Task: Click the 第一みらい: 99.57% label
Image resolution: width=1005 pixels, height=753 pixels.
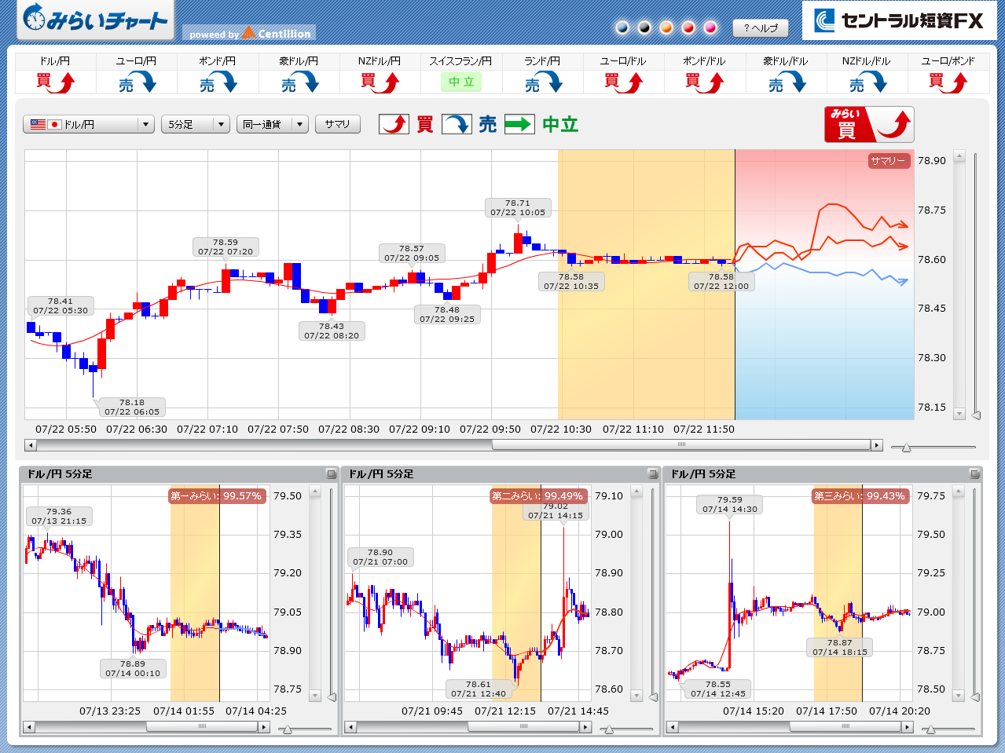Action: 216,495
